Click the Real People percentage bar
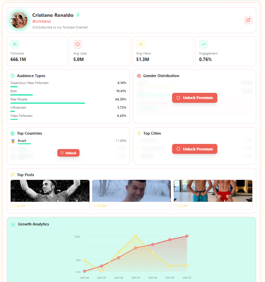Viewport: 265px width, 282px height. point(48,103)
